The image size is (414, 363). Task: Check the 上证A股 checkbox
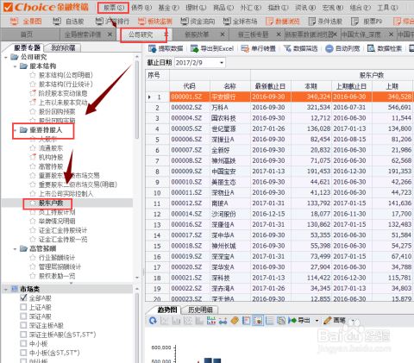point(23,307)
